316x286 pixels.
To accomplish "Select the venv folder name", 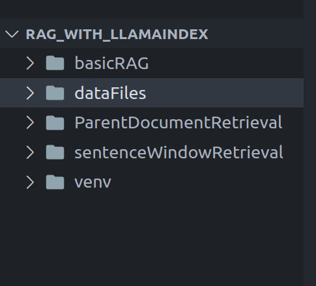I will click(93, 182).
